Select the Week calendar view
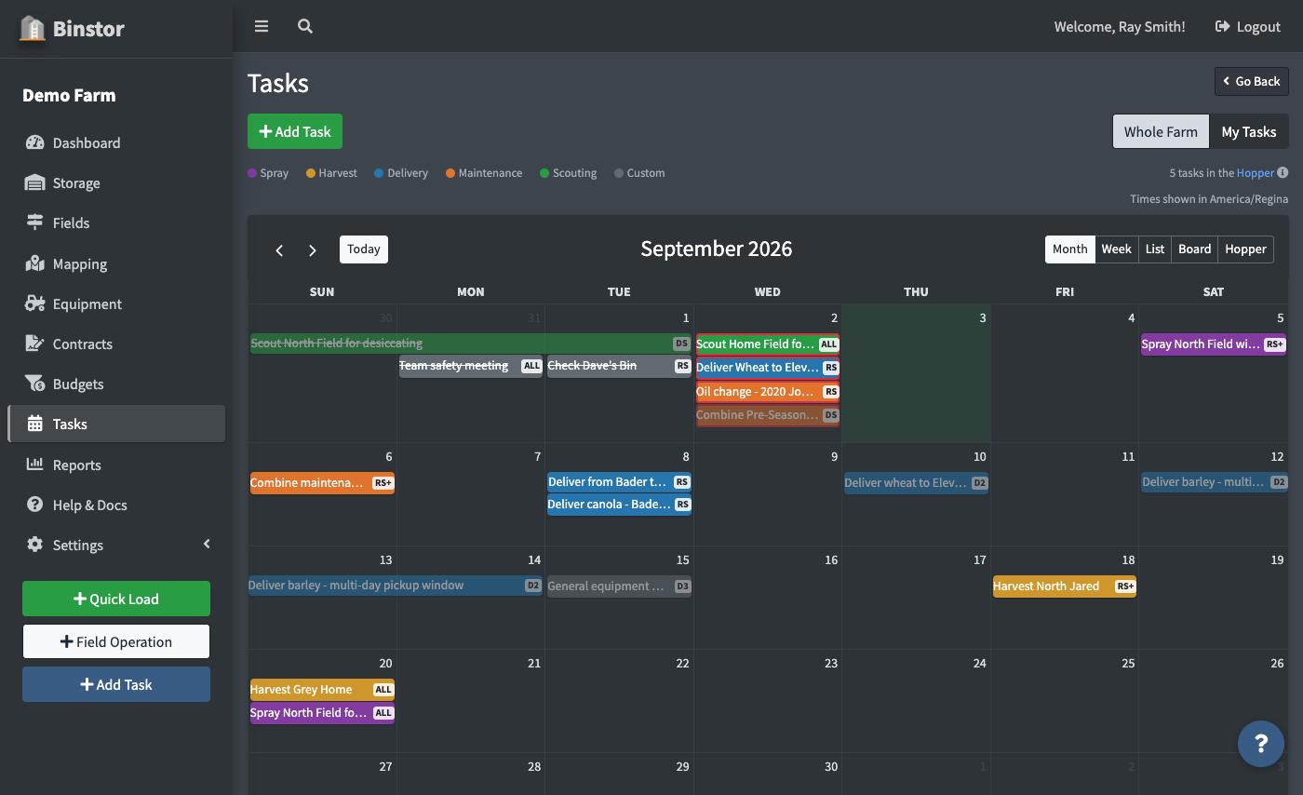This screenshot has width=1303, height=795. (1116, 249)
